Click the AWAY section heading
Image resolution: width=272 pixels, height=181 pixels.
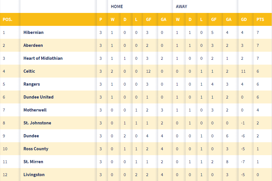point(181,7)
